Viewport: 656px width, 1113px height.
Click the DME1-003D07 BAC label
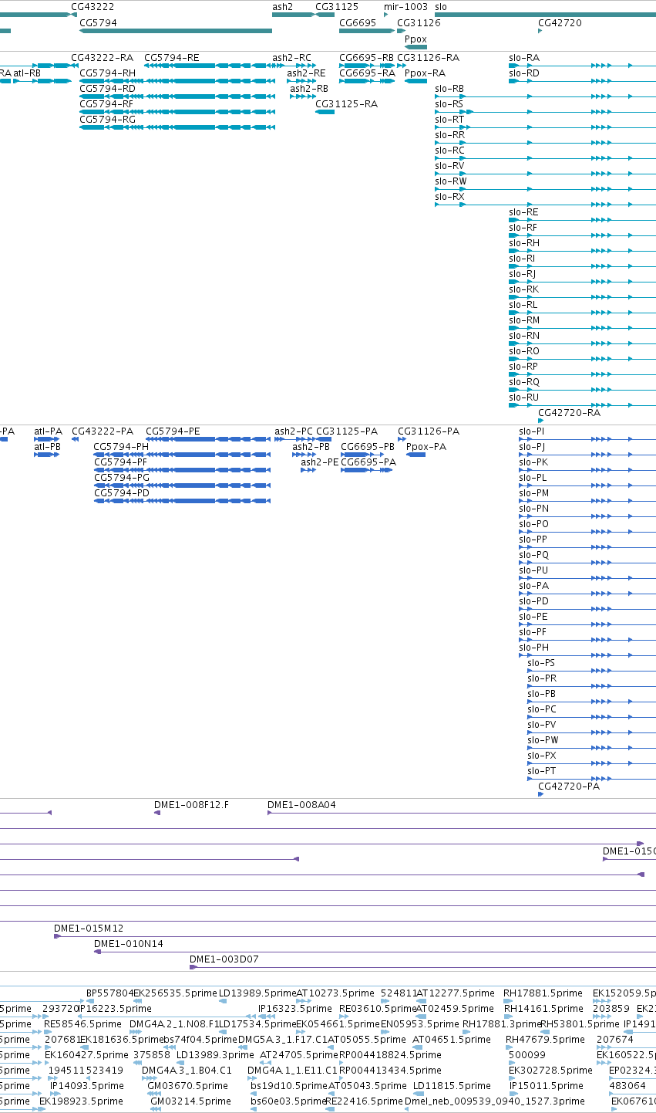[224, 959]
